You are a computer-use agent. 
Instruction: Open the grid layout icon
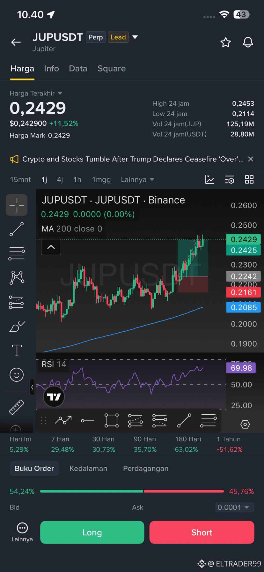pyautogui.click(x=249, y=180)
